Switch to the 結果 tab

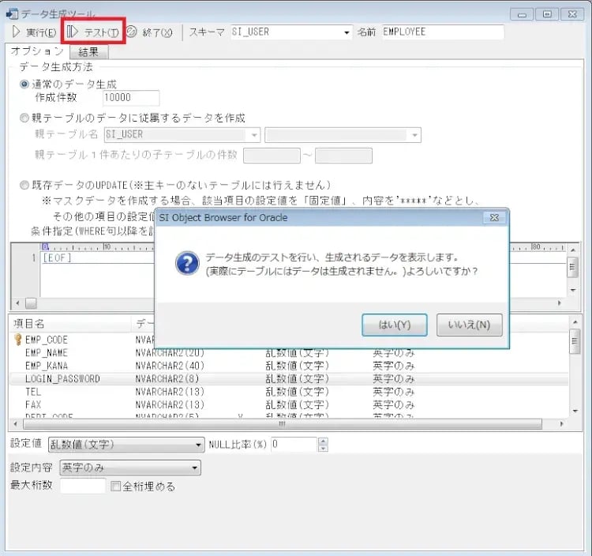click(x=88, y=52)
